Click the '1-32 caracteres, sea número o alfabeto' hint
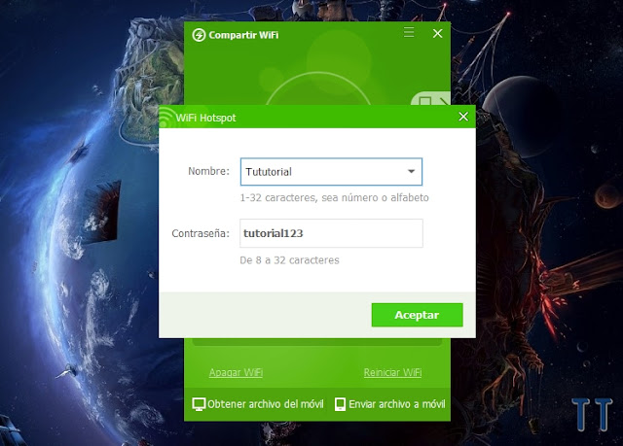 tap(334, 197)
